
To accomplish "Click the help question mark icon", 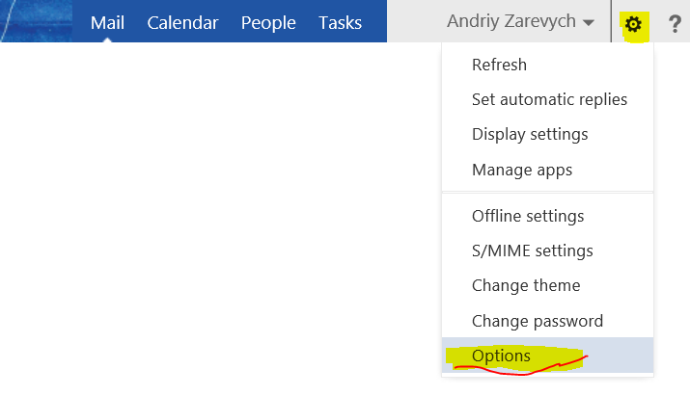I will pos(675,24).
